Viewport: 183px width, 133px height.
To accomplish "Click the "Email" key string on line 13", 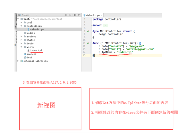I will pos(114,49).
